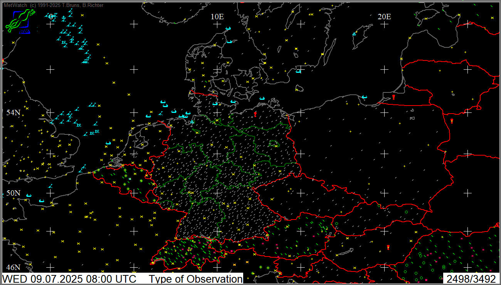Click the '50N' latitude label
The width and height of the screenshot is (501, 285).
(13, 193)
